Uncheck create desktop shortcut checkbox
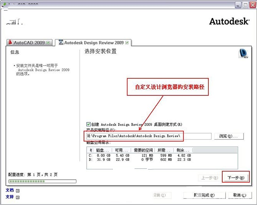257x205 pixels. tap(88, 124)
